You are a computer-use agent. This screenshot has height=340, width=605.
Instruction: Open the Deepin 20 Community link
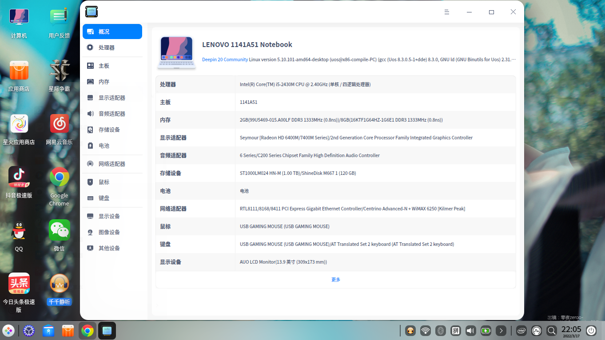coord(224,59)
